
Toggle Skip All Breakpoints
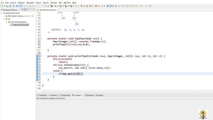point(21,6)
